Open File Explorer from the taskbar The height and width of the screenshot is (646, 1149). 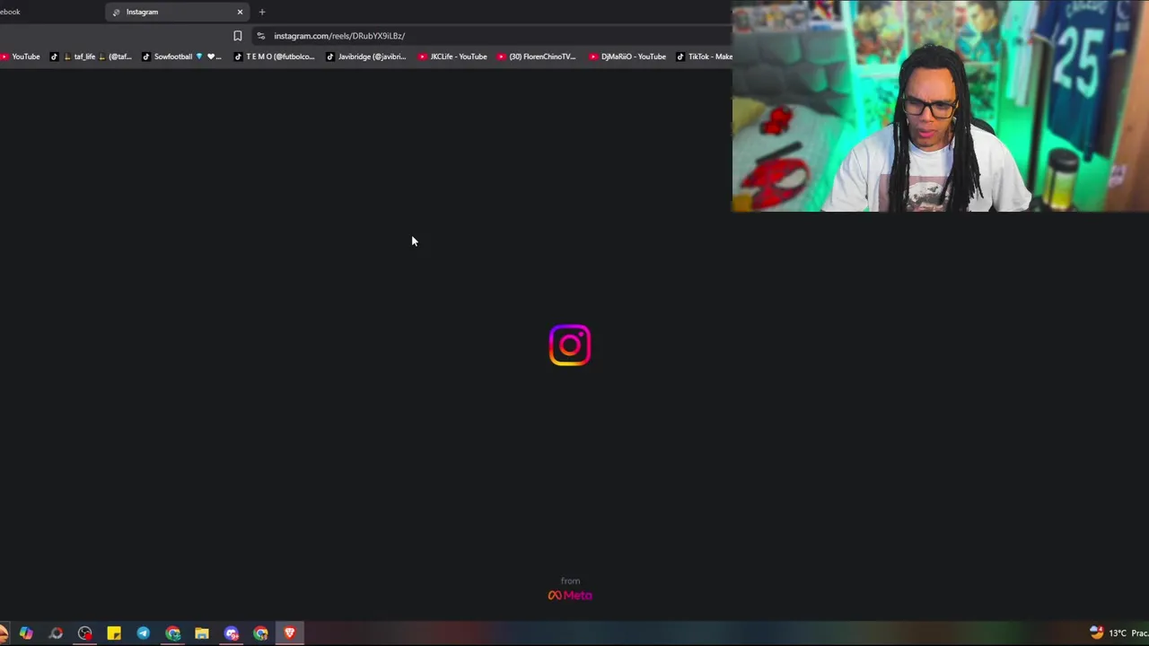click(202, 633)
